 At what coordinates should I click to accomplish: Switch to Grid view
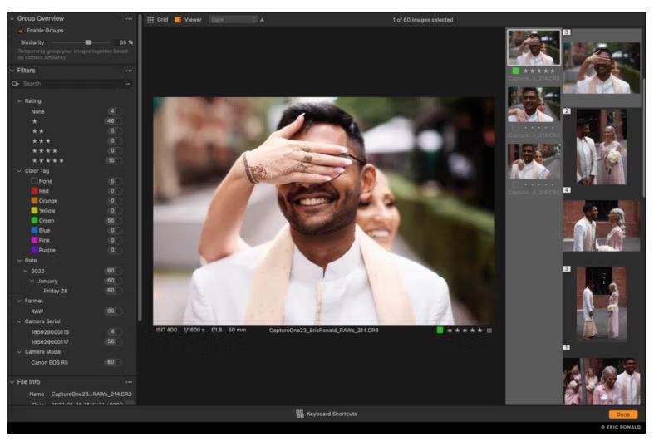(157, 19)
